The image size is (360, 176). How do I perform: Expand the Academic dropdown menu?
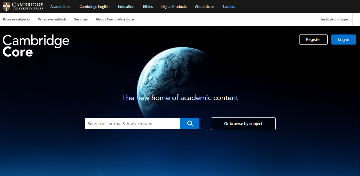coord(60,6)
